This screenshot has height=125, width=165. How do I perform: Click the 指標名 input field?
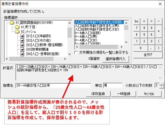tap(53, 85)
